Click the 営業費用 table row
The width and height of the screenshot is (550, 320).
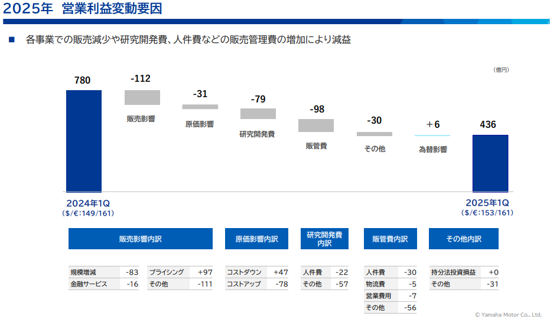(x=390, y=296)
